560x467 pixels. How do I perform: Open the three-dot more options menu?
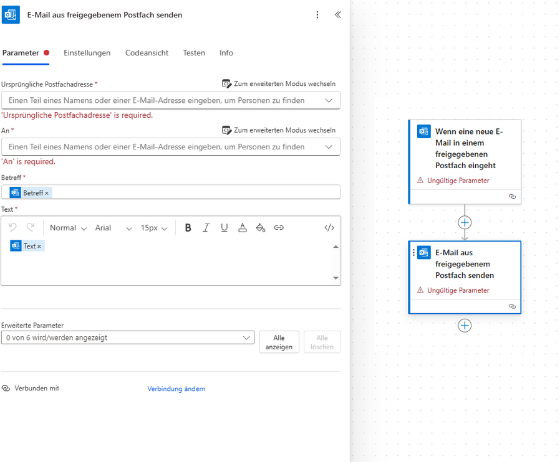[317, 15]
